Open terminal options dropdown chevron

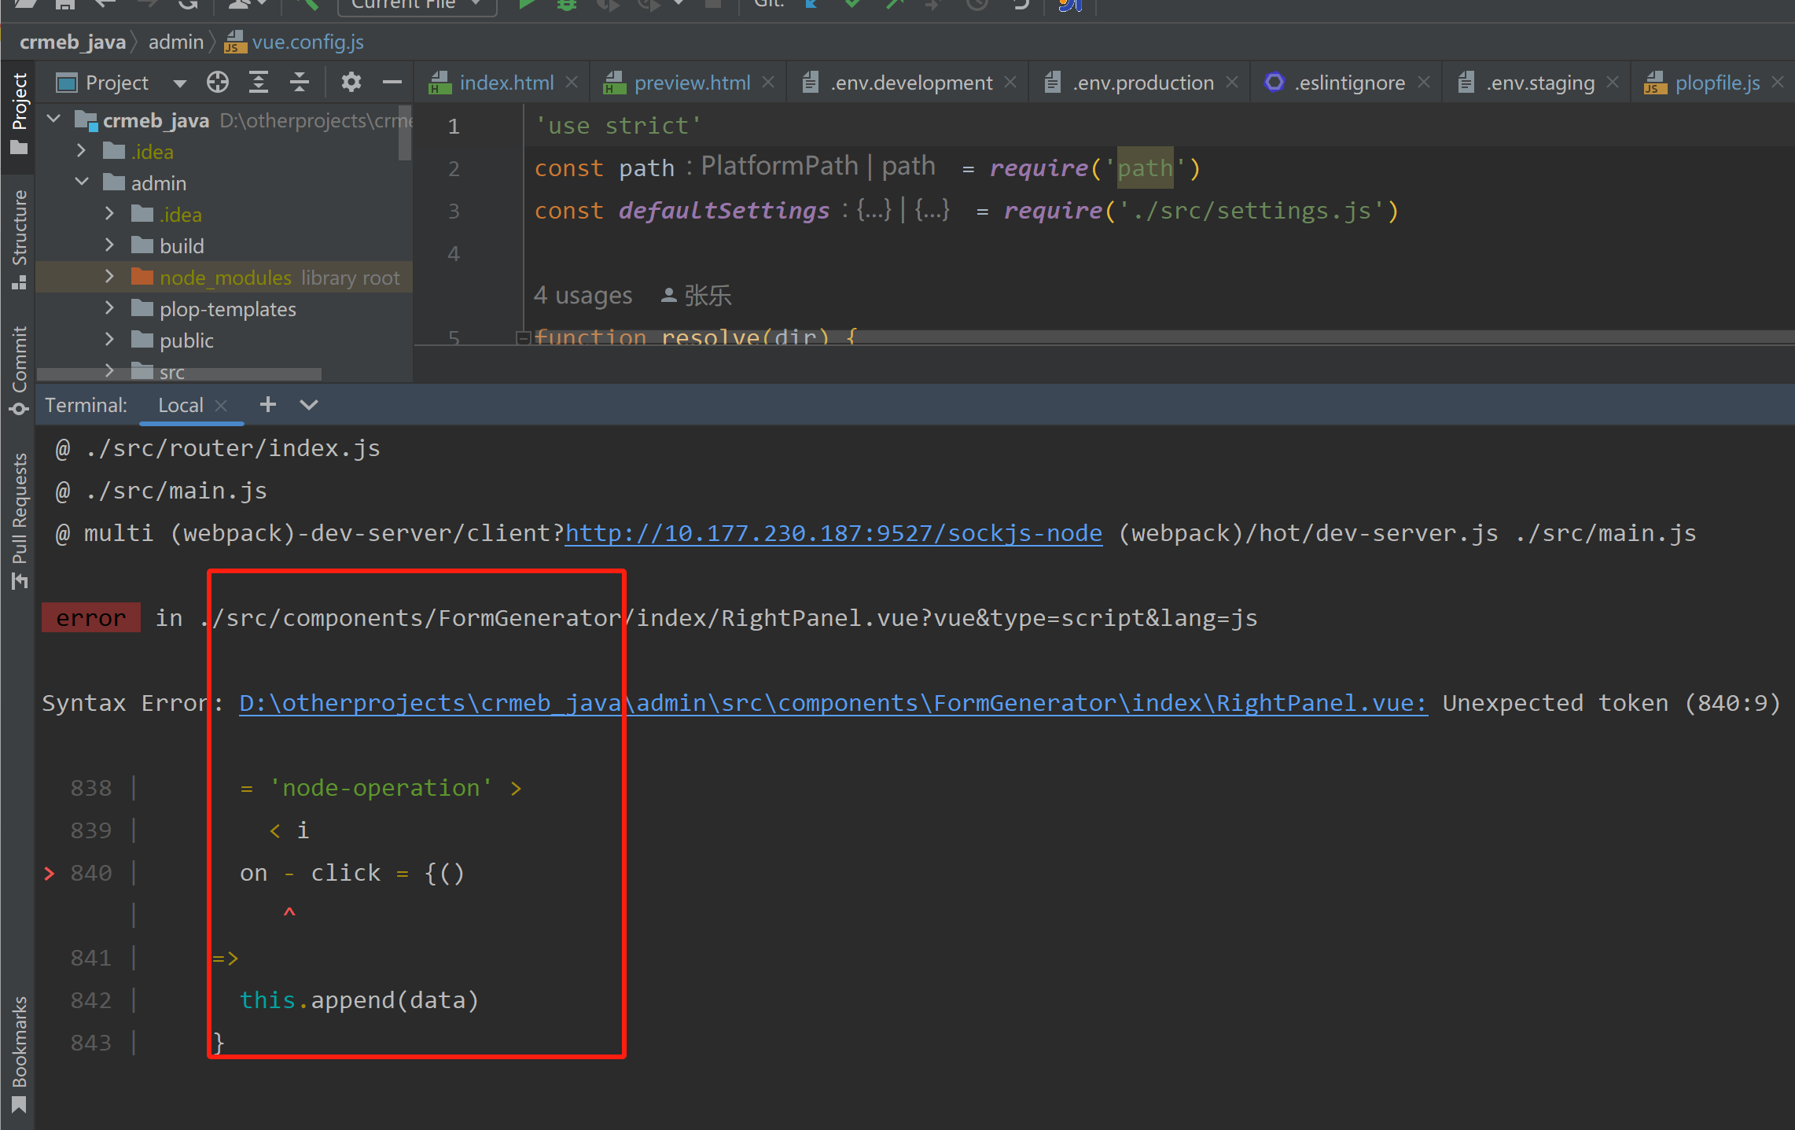click(x=309, y=404)
